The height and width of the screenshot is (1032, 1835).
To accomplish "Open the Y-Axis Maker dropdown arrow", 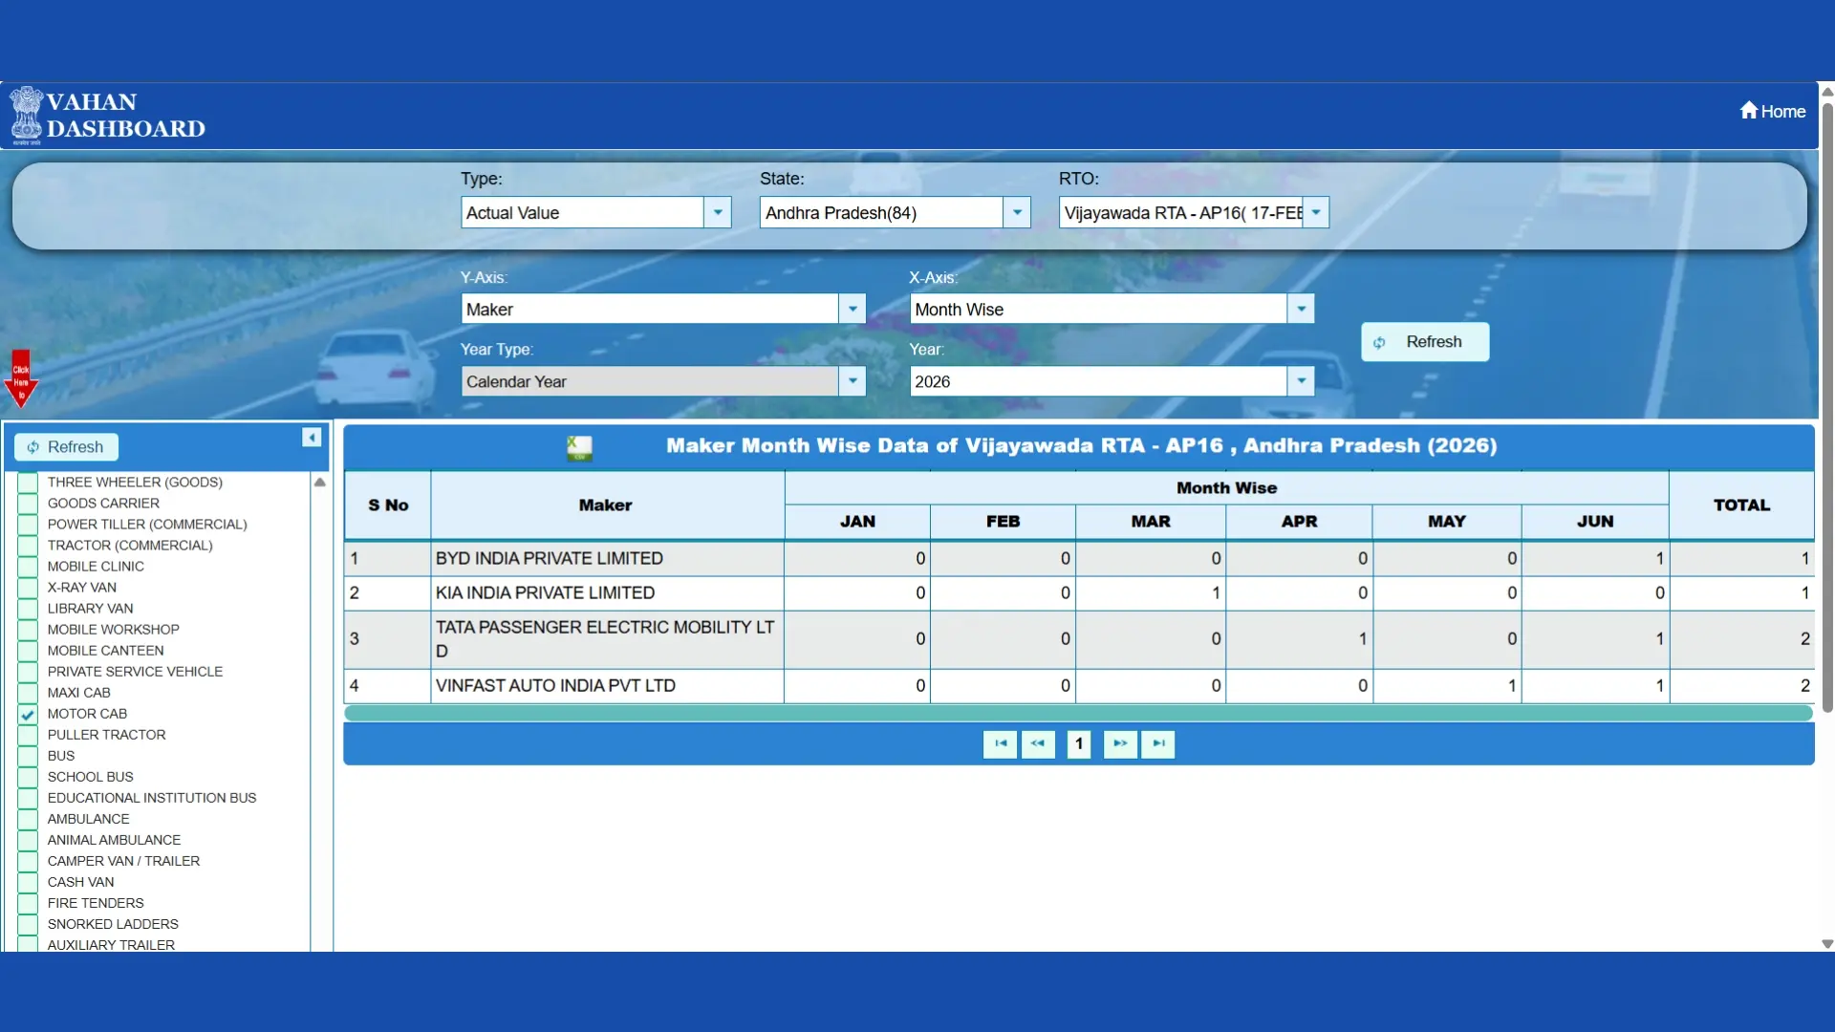I will (x=853, y=309).
